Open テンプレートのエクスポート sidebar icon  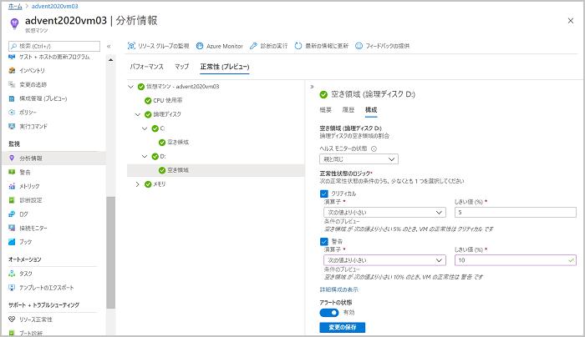pos(12,288)
